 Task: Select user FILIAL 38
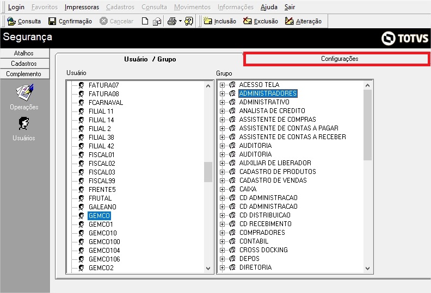point(101,138)
